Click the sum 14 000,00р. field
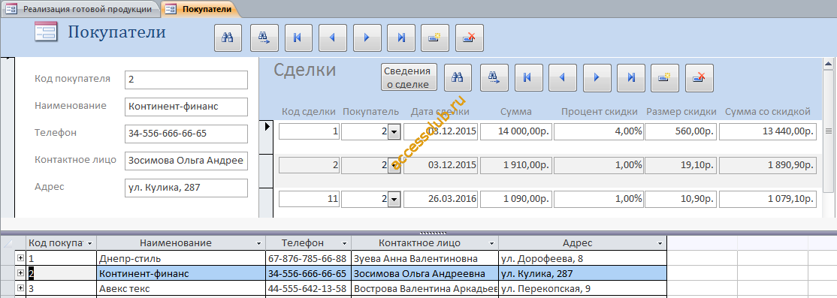837x298 pixels. (515, 131)
